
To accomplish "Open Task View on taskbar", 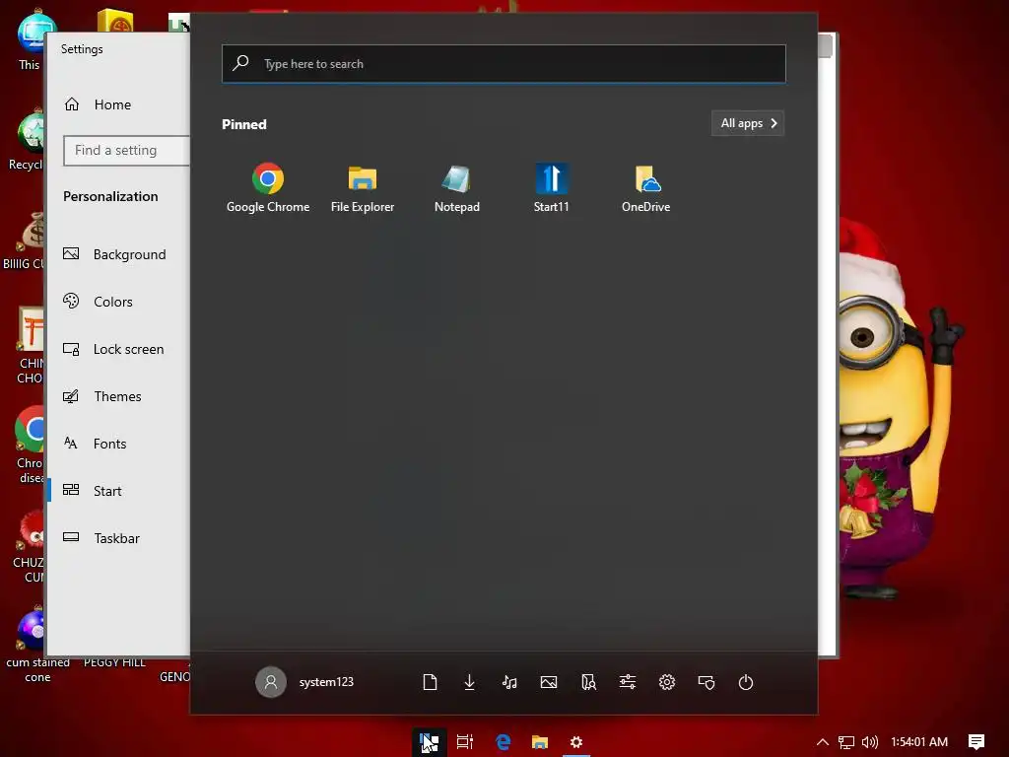I will coord(465,742).
